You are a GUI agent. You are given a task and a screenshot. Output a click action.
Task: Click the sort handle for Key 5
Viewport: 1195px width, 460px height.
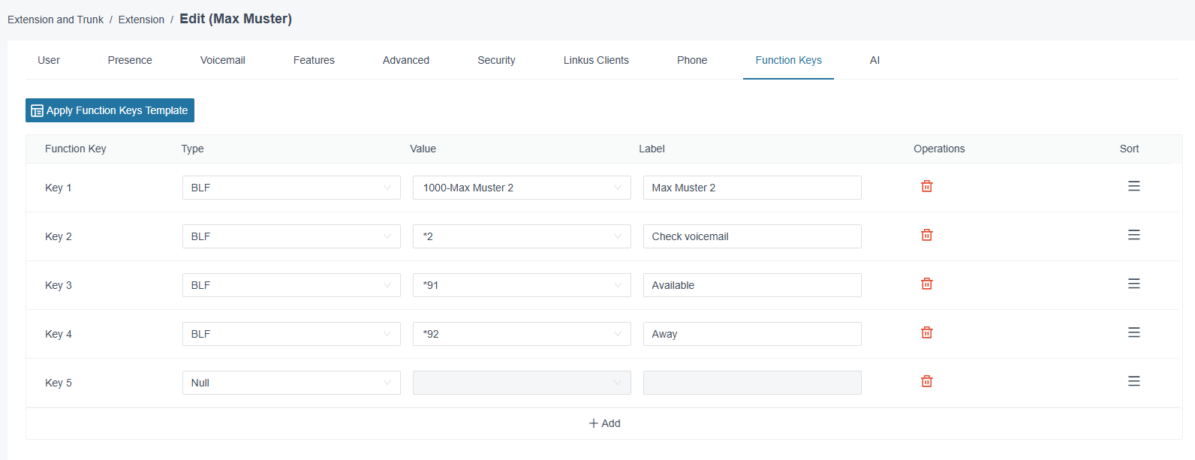click(1134, 381)
